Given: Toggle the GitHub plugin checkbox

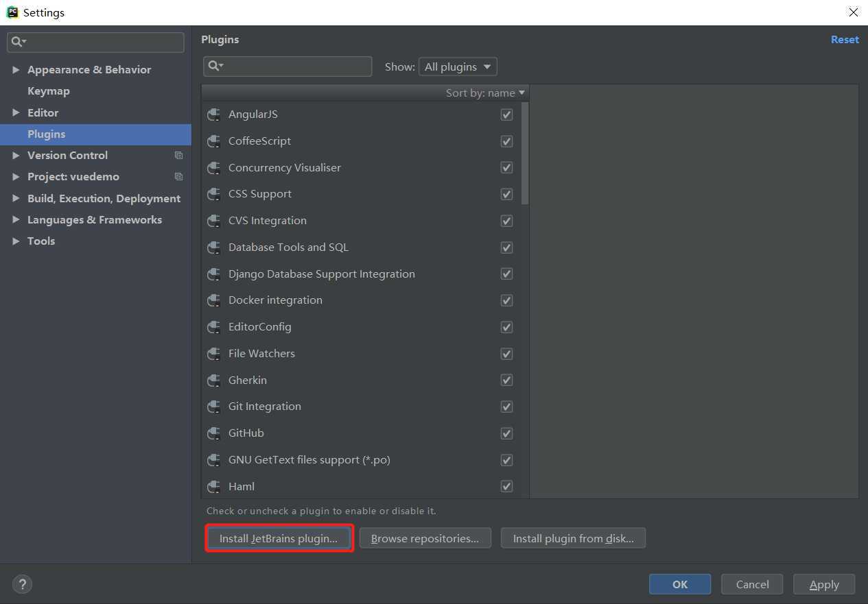Looking at the screenshot, I should (x=506, y=433).
